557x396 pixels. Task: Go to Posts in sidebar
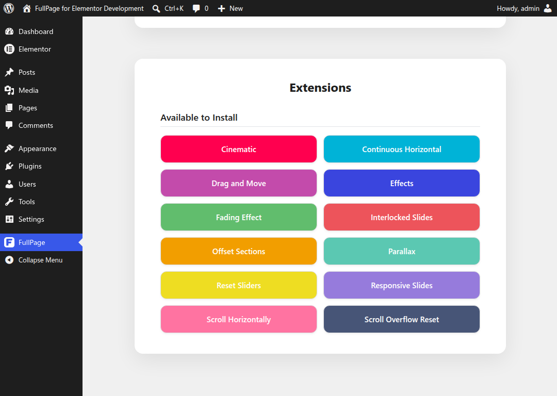[x=41, y=73]
